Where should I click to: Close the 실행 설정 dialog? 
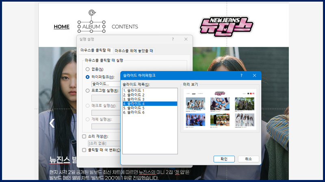pyautogui.click(x=186, y=39)
